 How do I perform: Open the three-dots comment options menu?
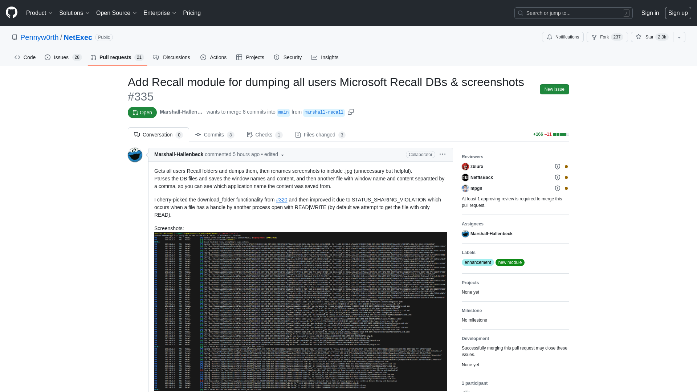443,154
